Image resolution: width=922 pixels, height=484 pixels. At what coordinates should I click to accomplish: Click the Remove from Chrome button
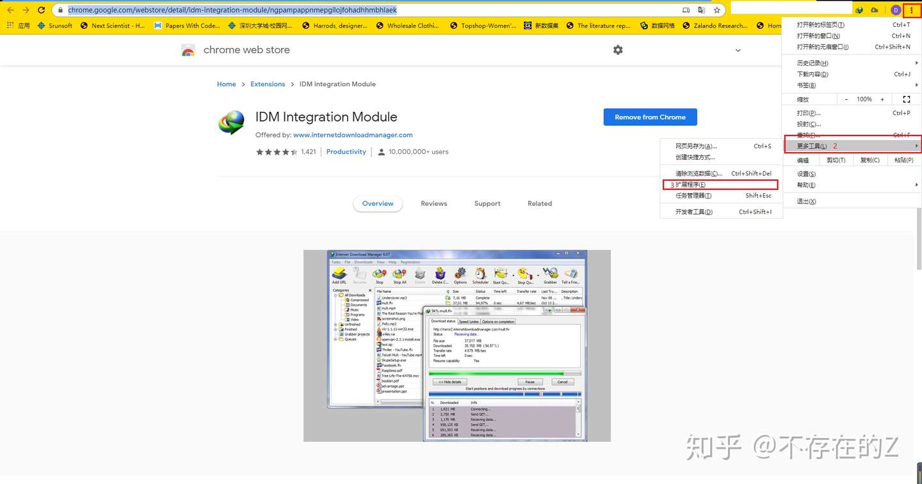[x=650, y=117]
